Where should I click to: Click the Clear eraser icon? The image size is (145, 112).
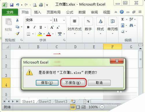point(123,31)
